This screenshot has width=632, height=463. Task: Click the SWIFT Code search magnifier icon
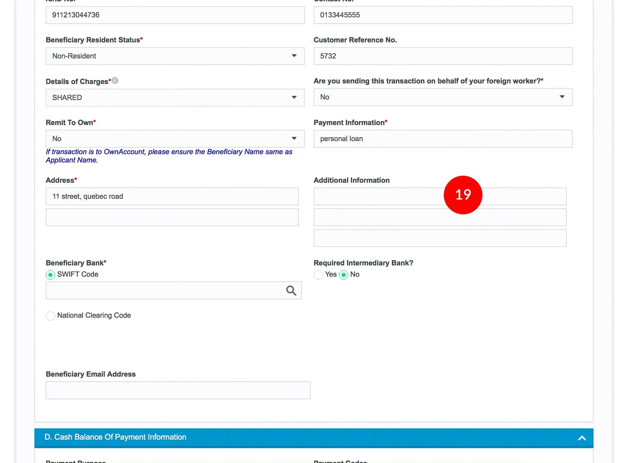click(x=291, y=290)
